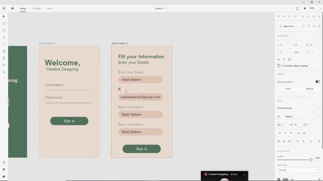Click the boolean Add operation icon

coord(303,26)
